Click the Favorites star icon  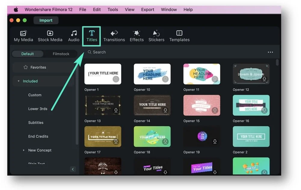[26, 67]
